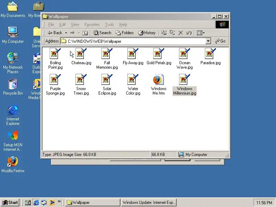Open the Tools menu

coord(109,24)
